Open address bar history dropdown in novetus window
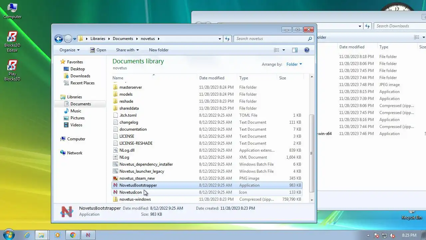 coord(220,39)
